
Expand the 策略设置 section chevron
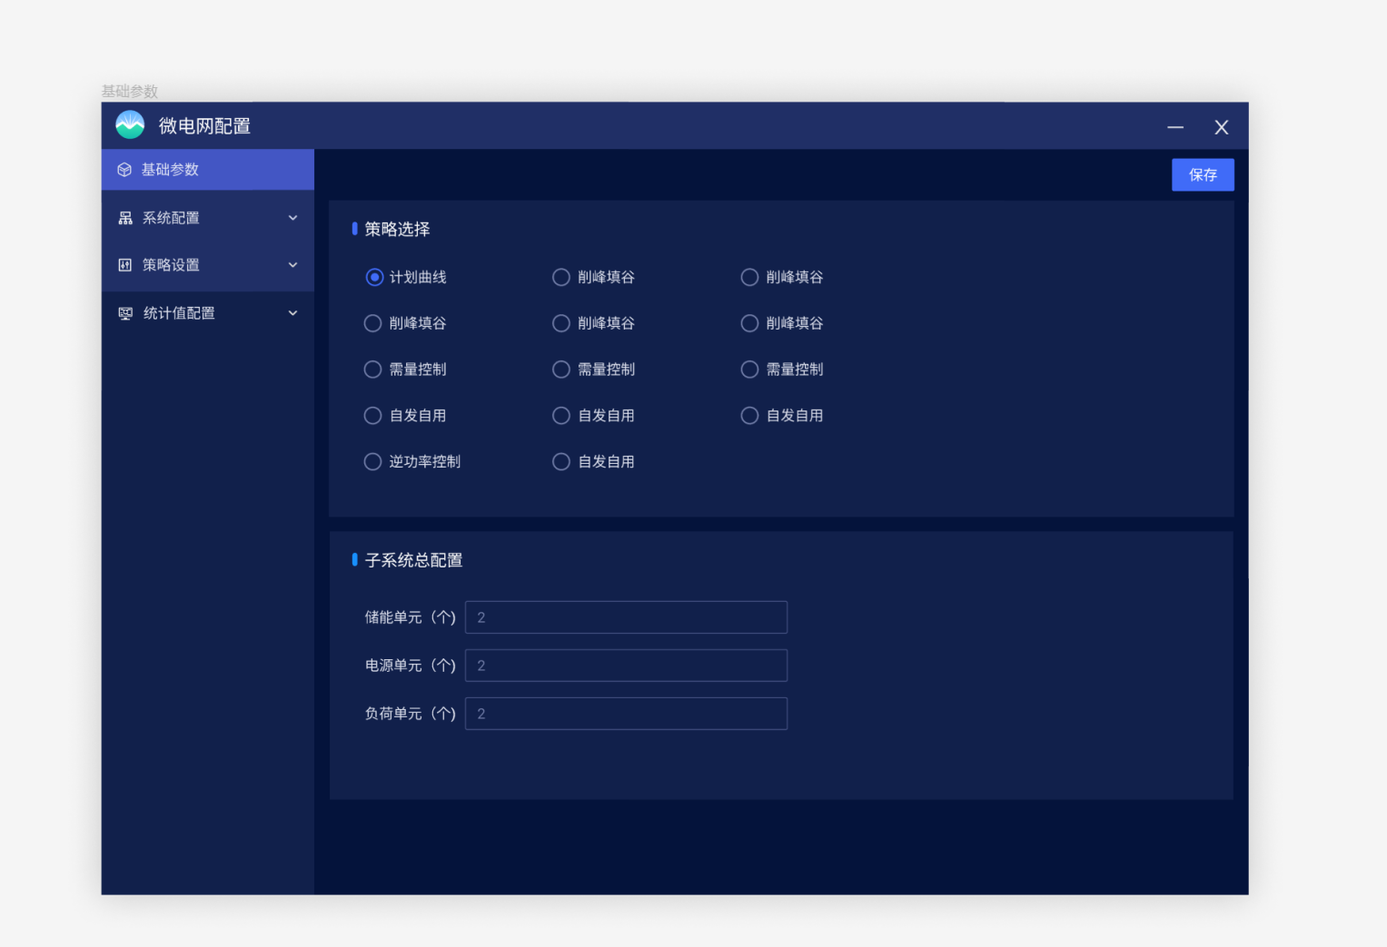(292, 265)
